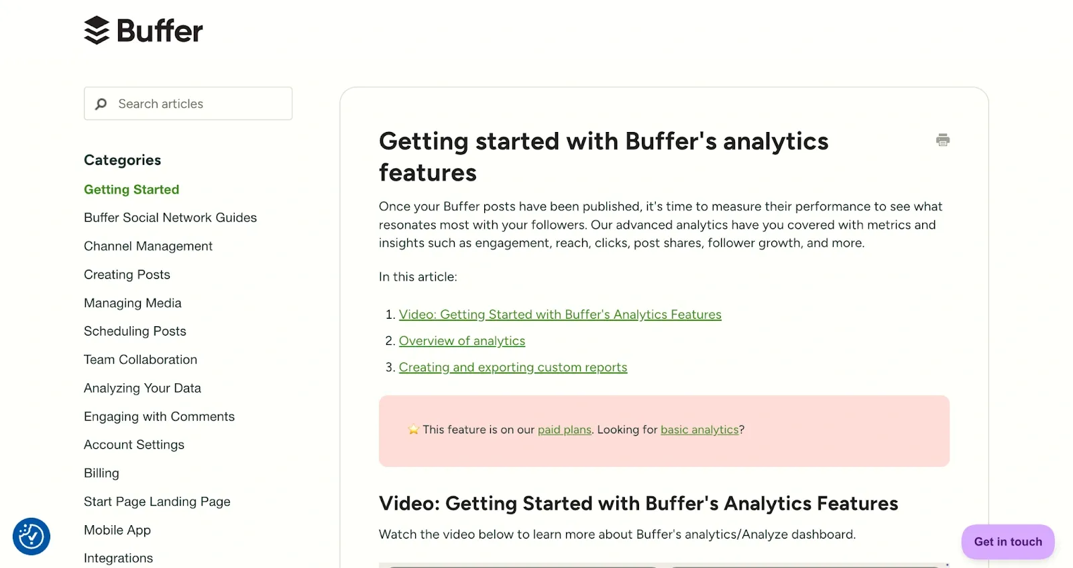Follow Creating and exporting custom reports link
The height and width of the screenshot is (568, 1073).
[513, 368]
